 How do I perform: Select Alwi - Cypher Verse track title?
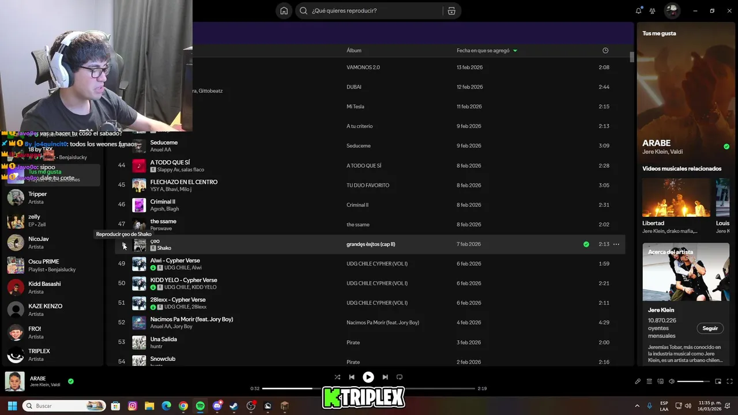click(x=175, y=261)
